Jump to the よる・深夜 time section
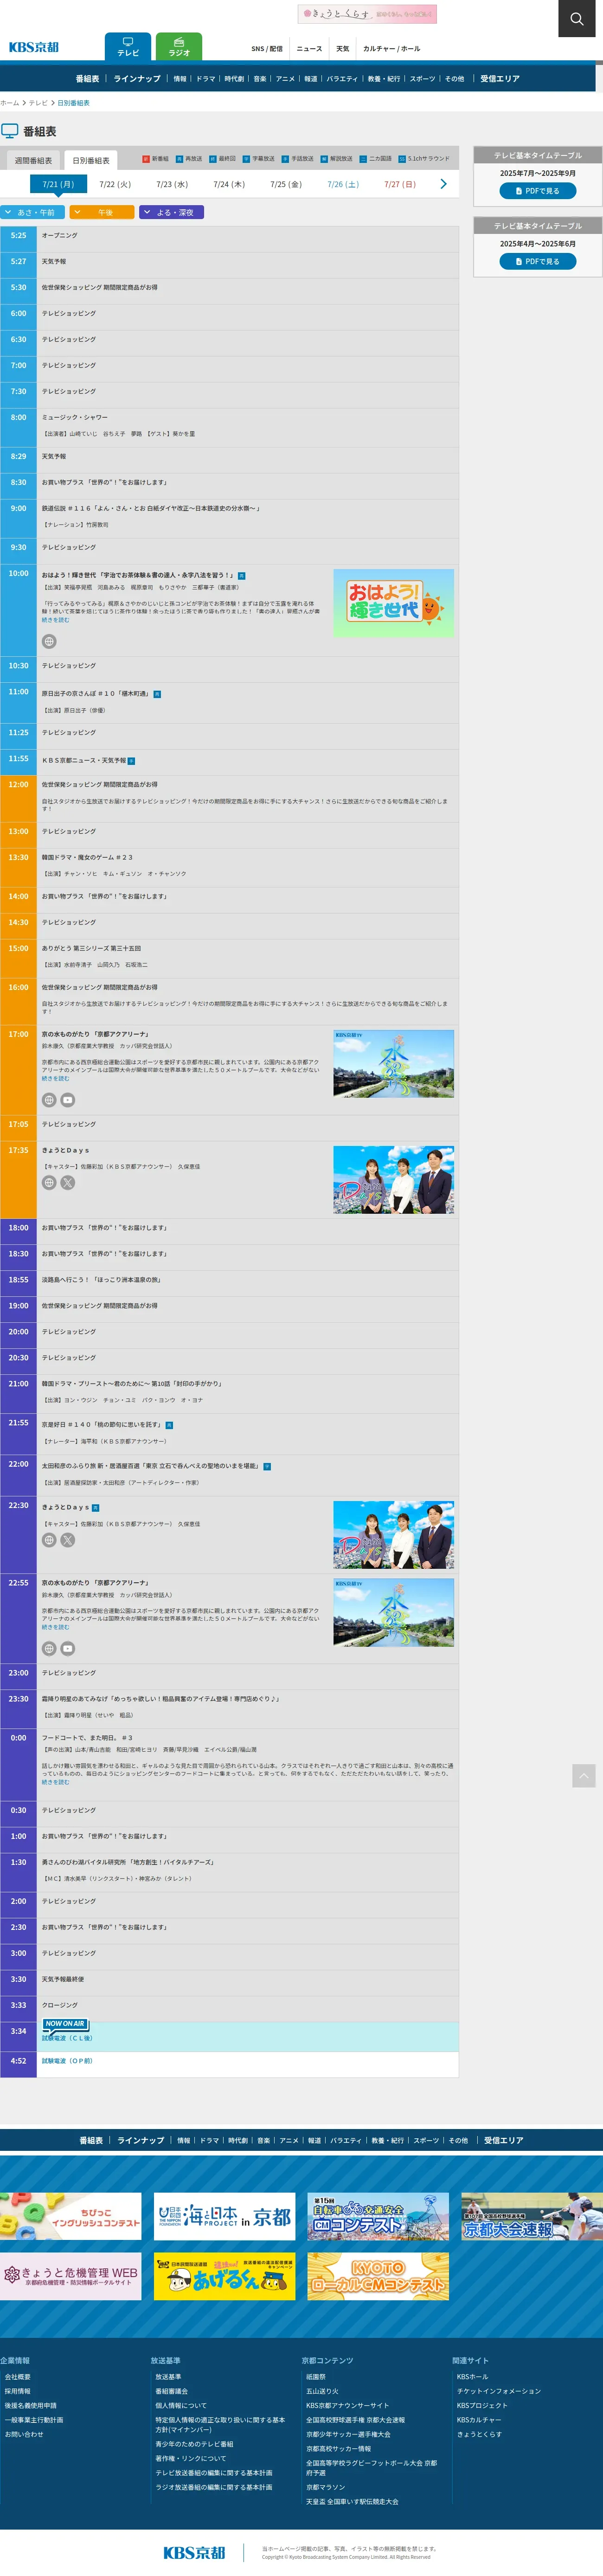This screenshot has width=603, height=2576. click(172, 212)
